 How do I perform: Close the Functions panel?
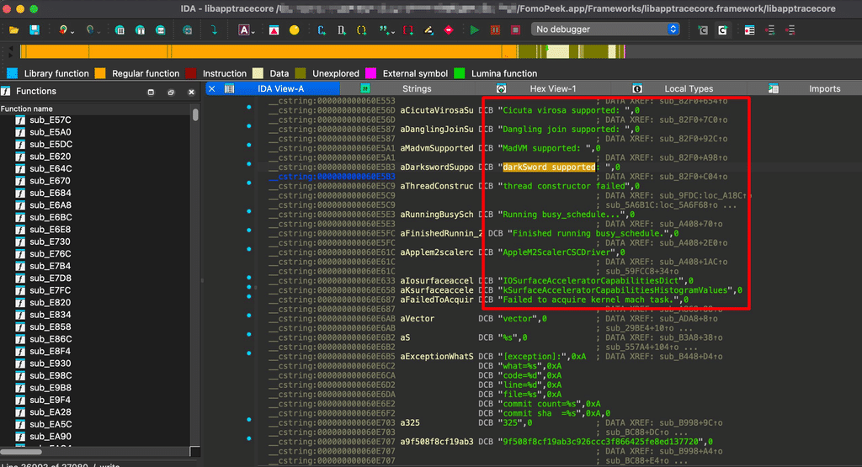click(x=191, y=92)
